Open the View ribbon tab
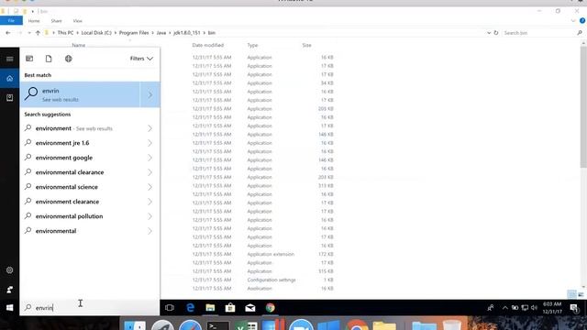587x330 pixels. 77,21
